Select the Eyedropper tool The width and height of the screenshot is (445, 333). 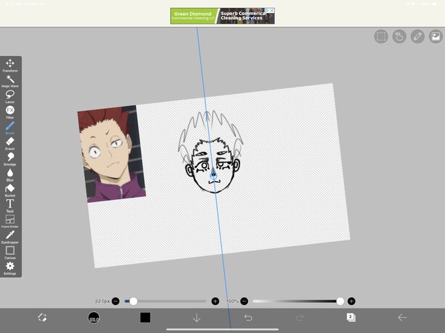tap(10, 237)
